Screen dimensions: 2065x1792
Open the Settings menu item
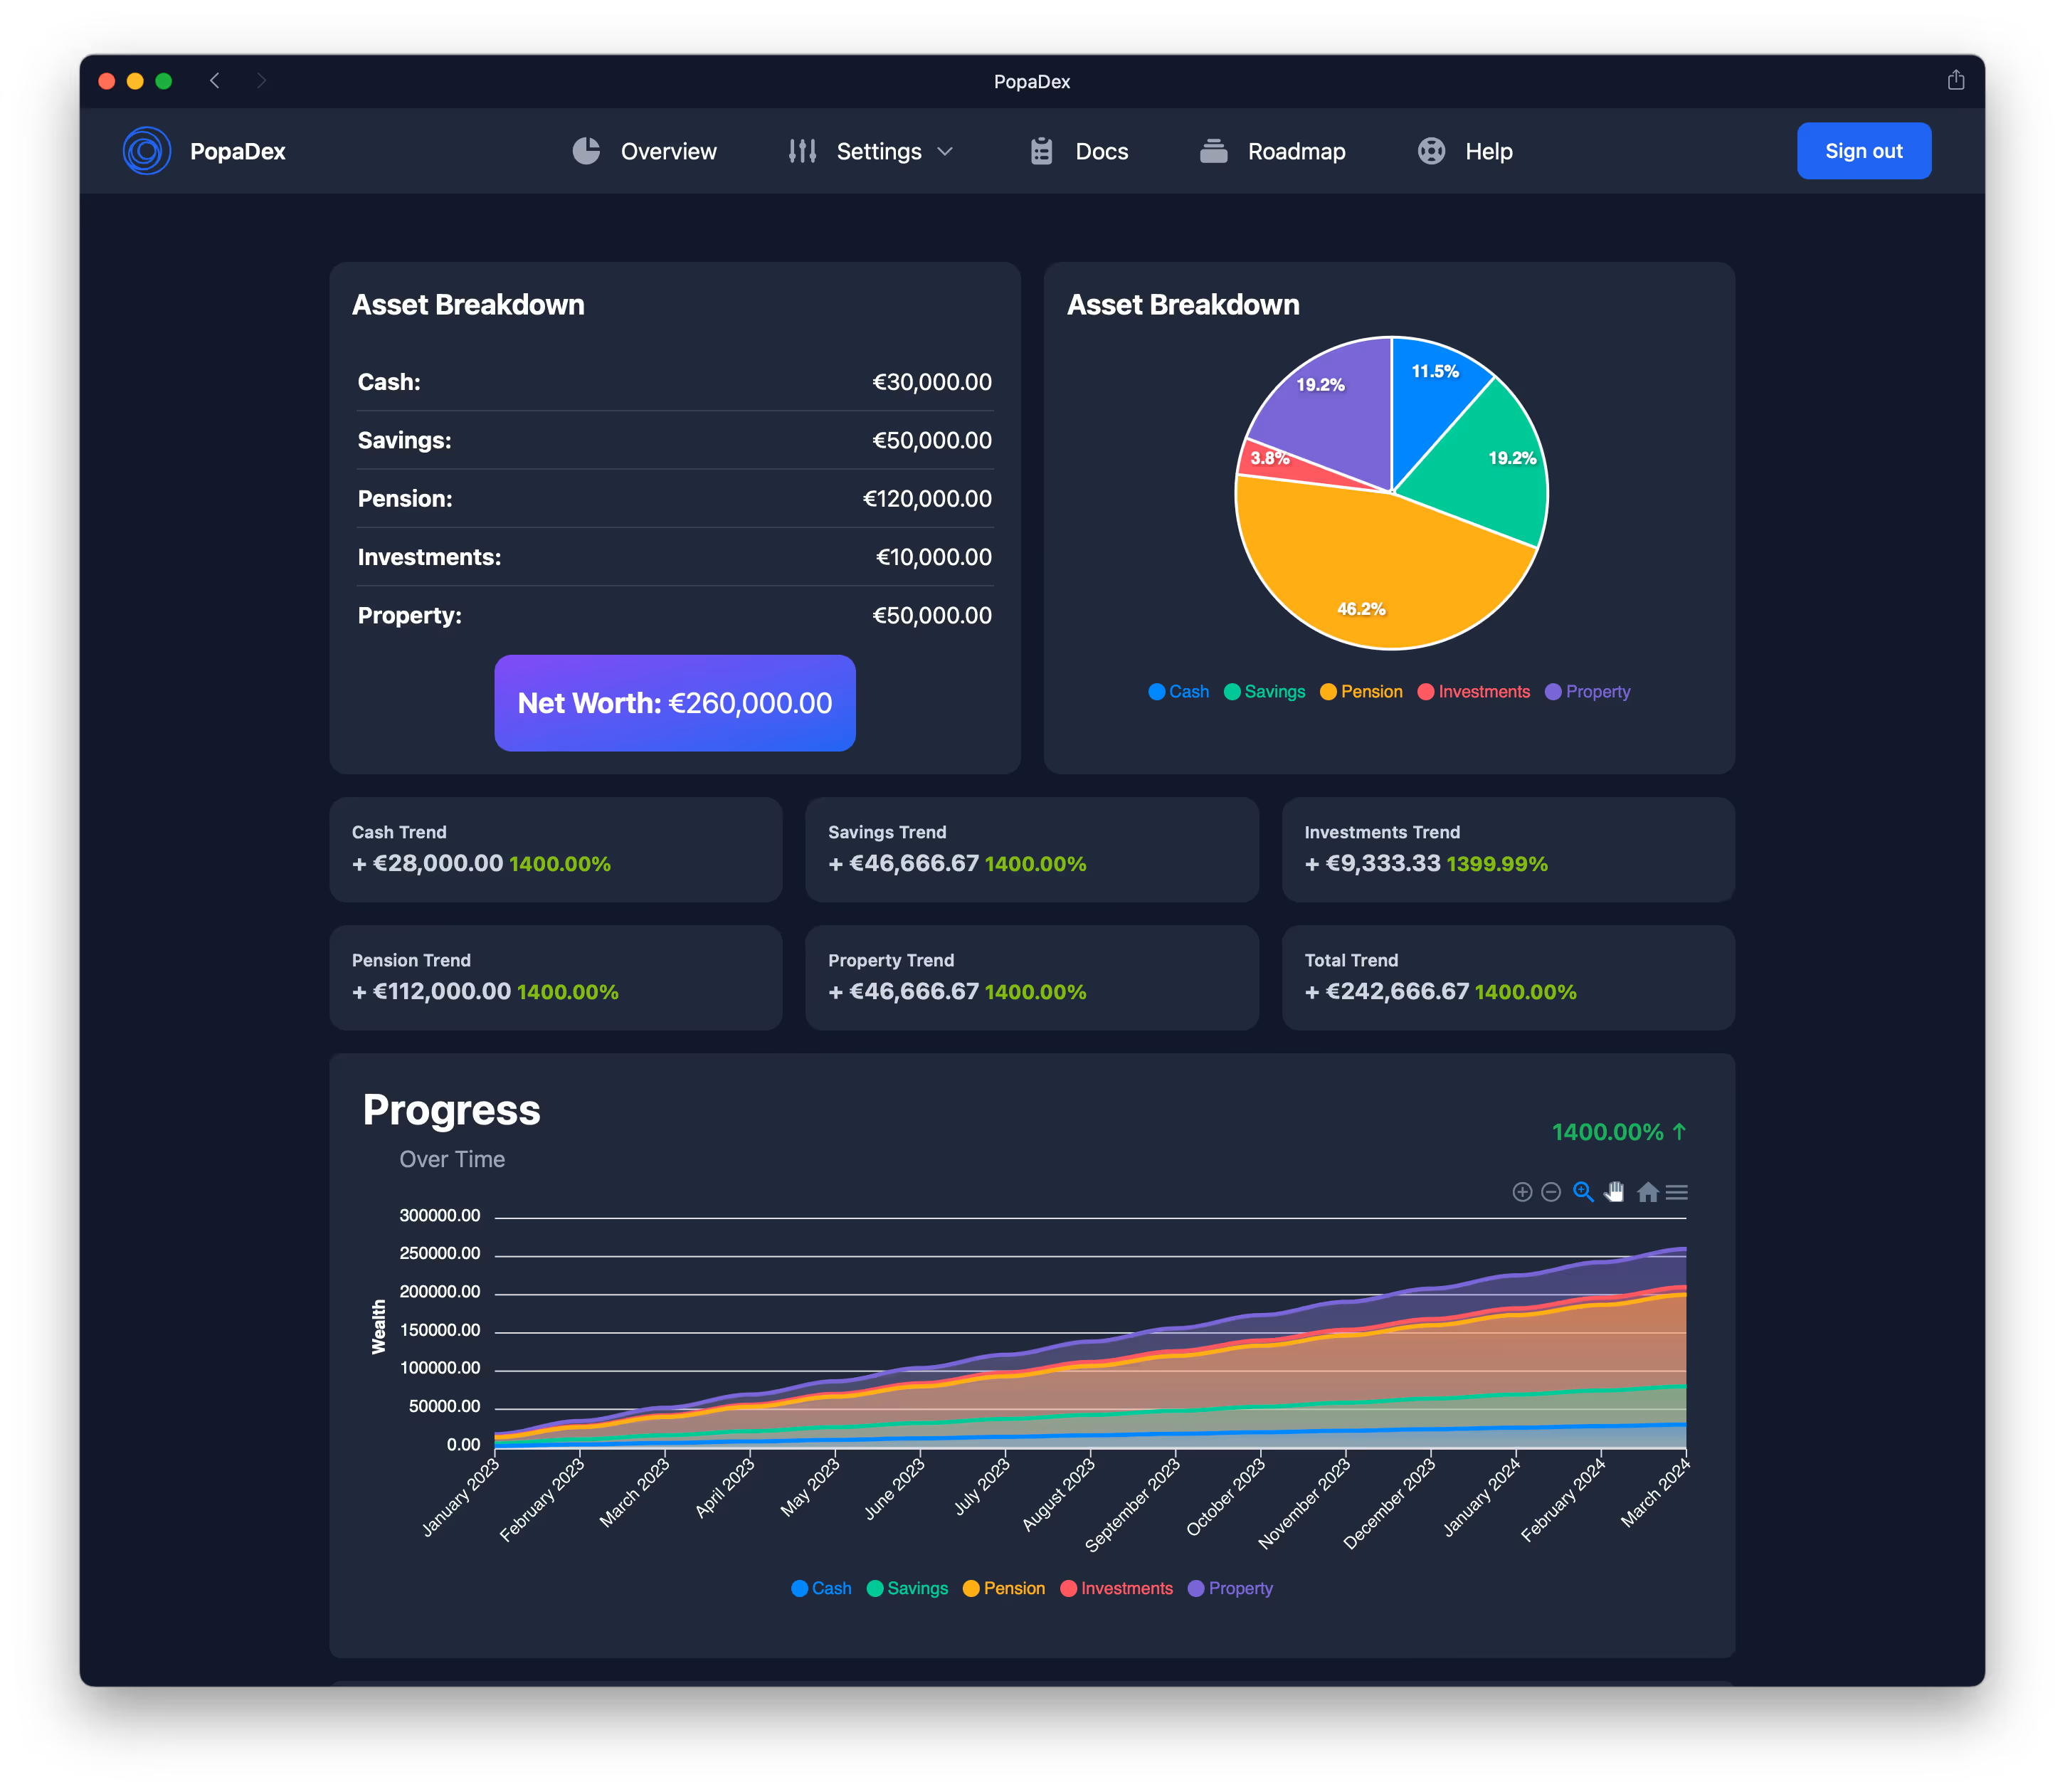(871, 151)
